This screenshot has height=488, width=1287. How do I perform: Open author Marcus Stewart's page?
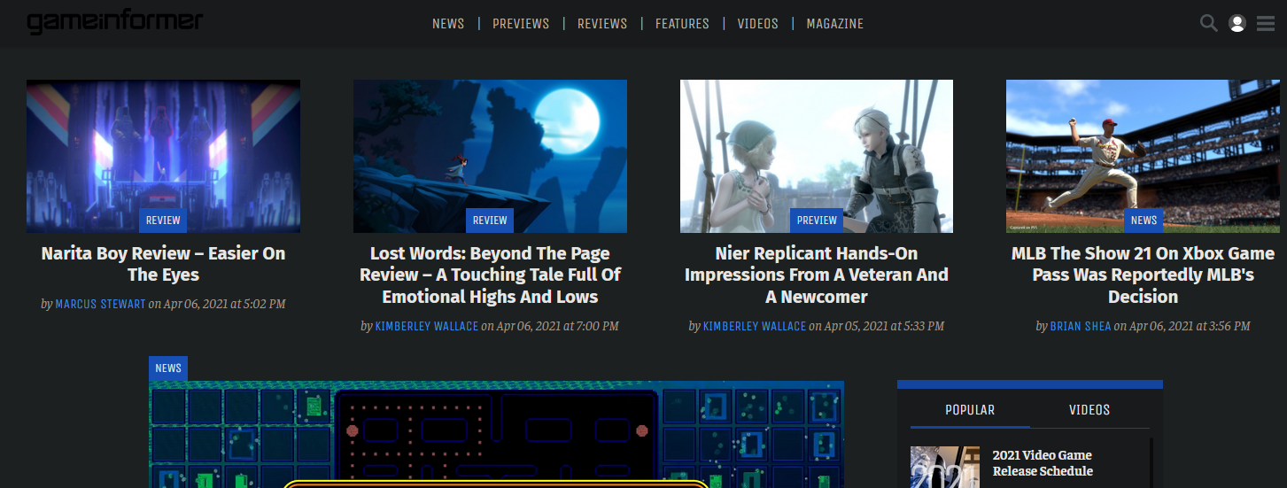100,305
